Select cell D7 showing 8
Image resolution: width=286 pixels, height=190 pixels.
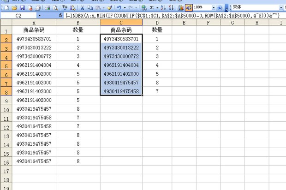click(157, 83)
